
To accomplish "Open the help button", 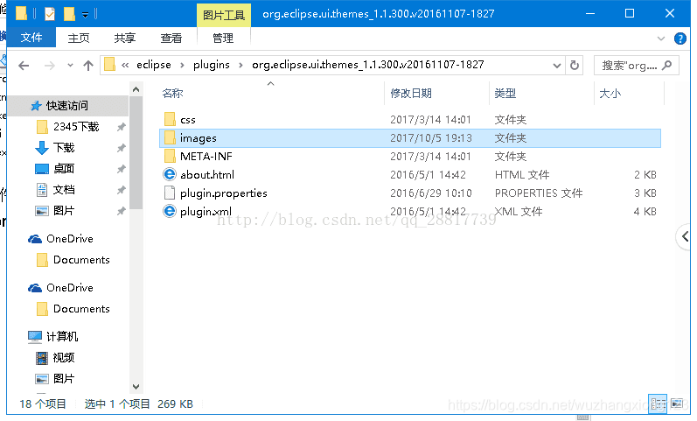I will coord(680,39).
